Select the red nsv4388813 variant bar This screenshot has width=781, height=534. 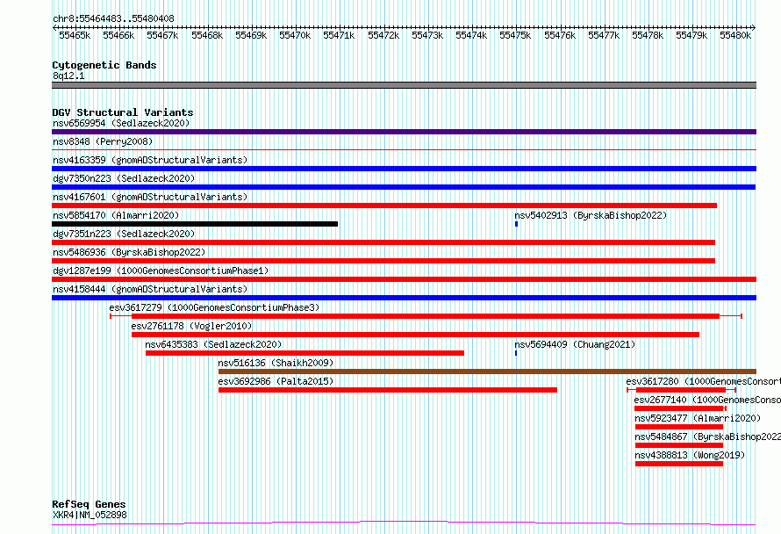tap(679, 464)
